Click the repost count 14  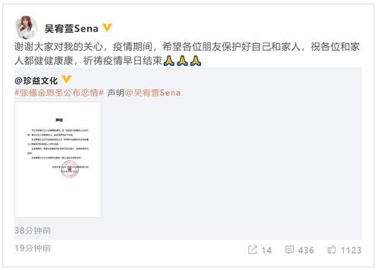click(x=266, y=251)
